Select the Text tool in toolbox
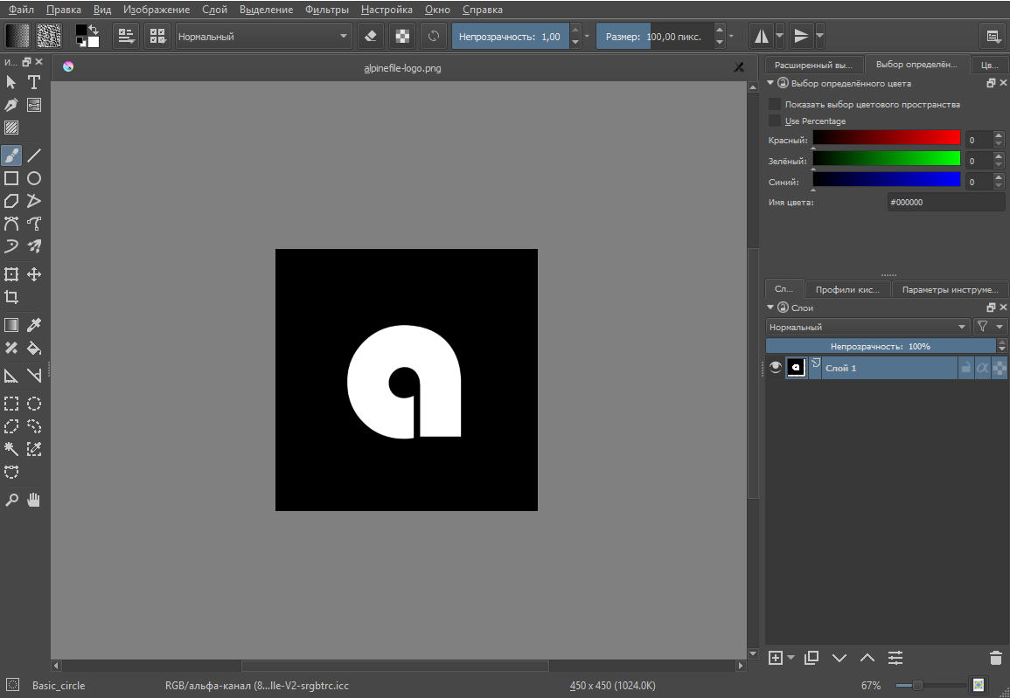The height and width of the screenshot is (698, 1010). tap(34, 82)
